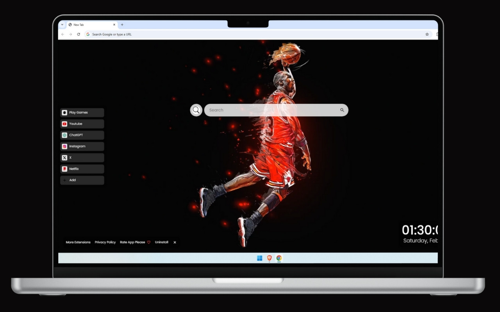Click the Uninstall link
Image resolution: width=500 pixels, height=312 pixels.
161,242
